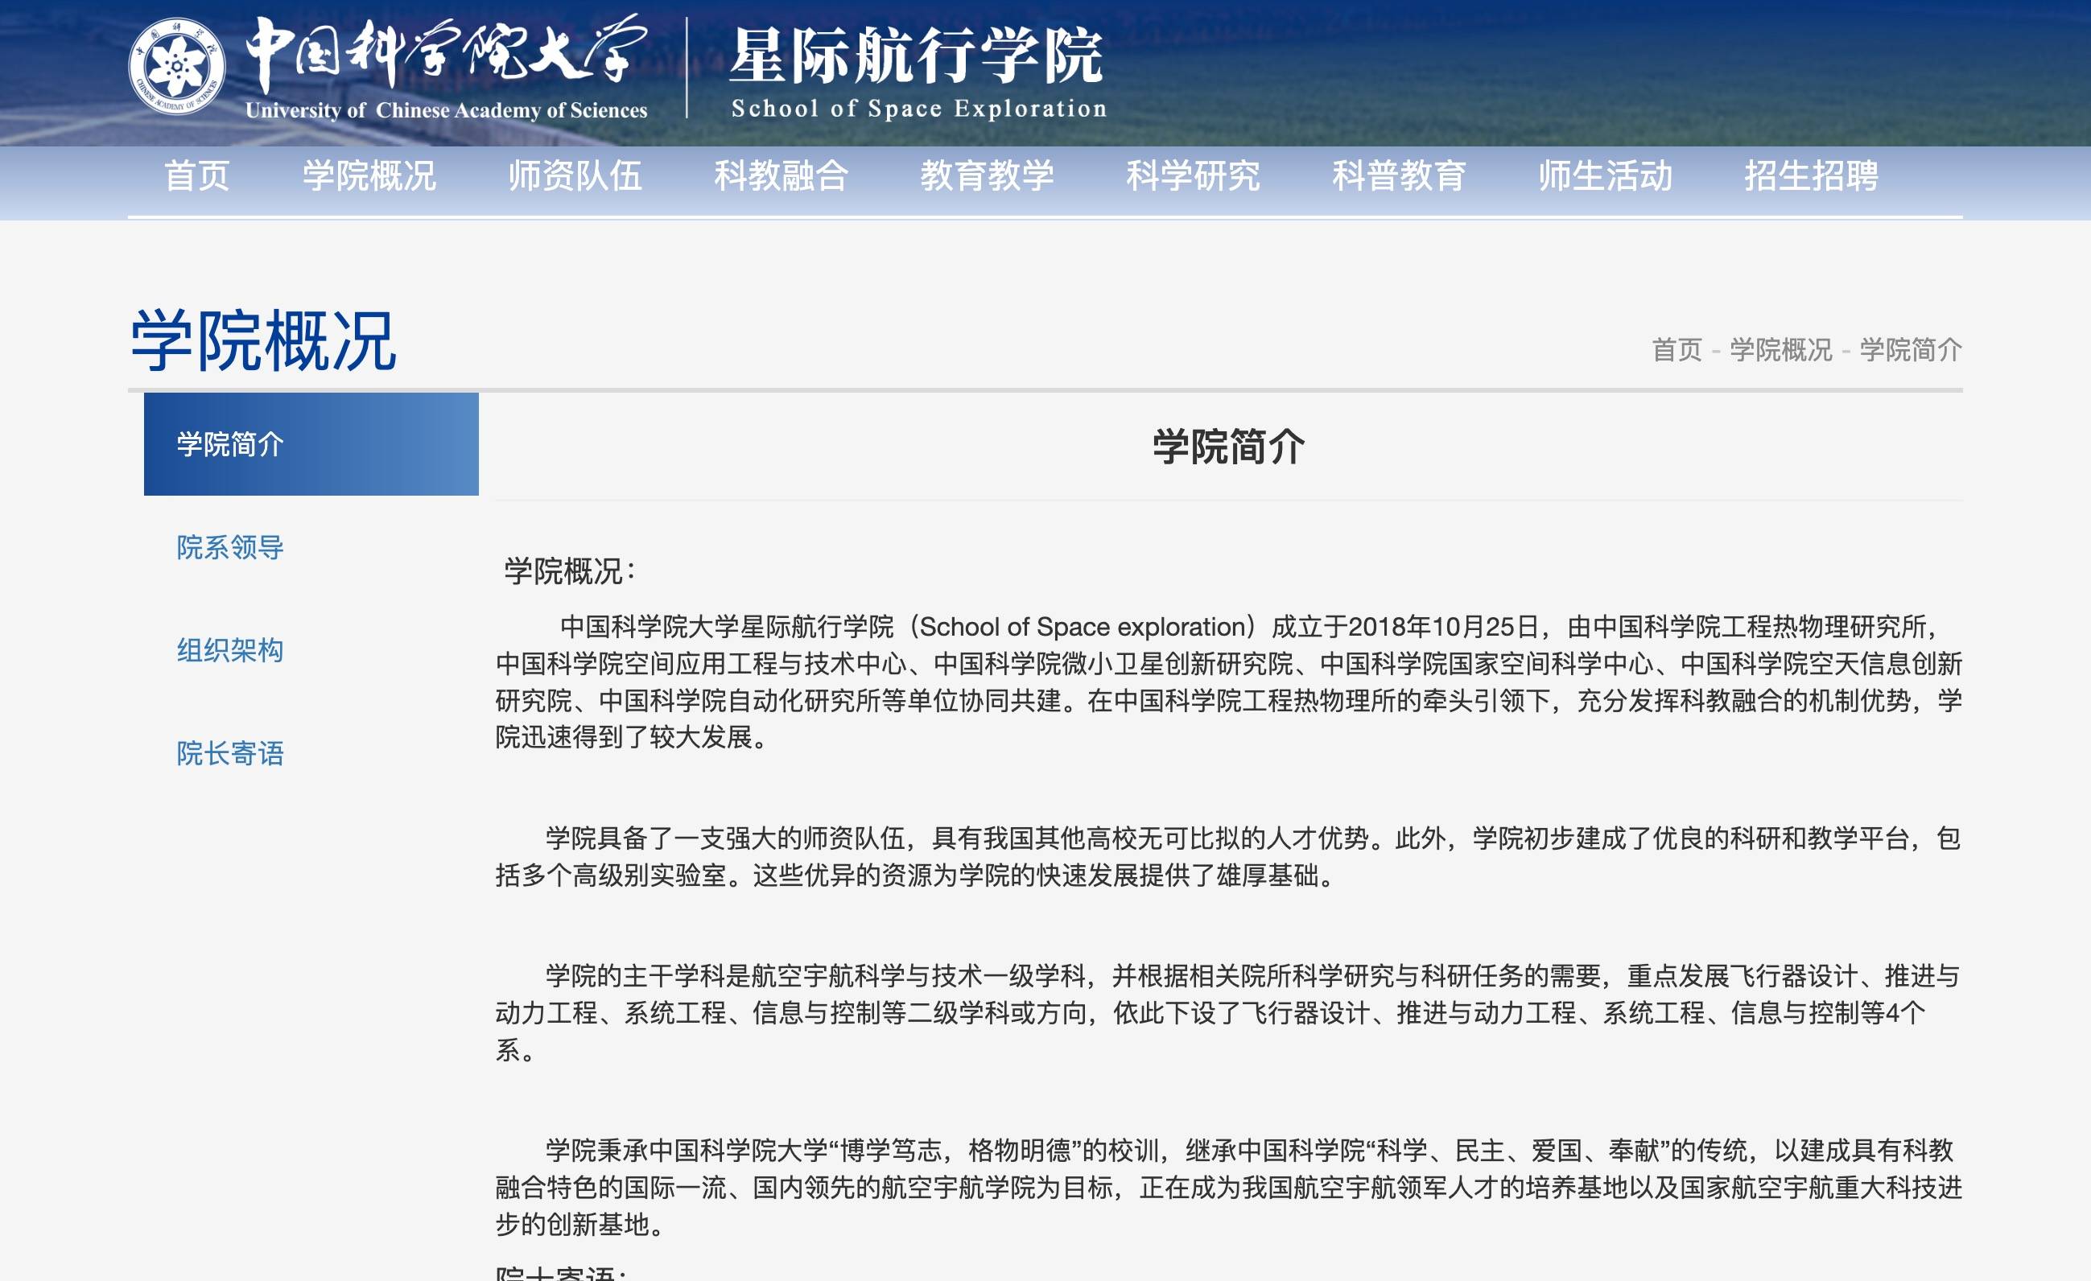Open the 院系领导 sidebar link

point(230,547)
